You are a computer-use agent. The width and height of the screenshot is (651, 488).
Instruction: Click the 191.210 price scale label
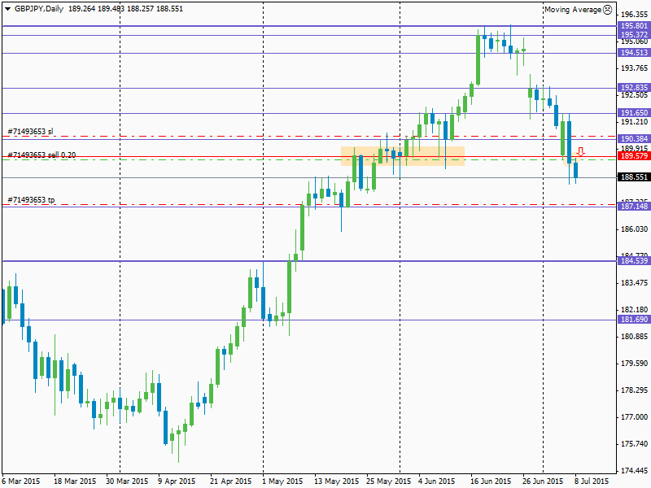(x=634, y=122)
